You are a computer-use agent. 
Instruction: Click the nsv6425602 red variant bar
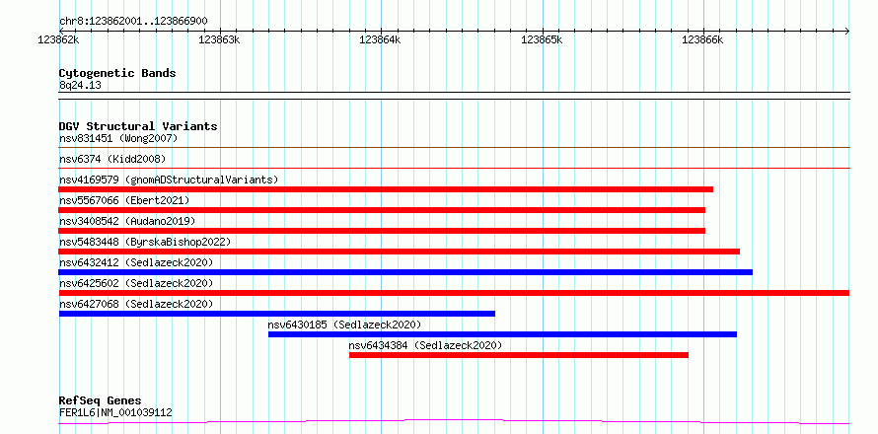pyautogui.click(x=454, y=293)
